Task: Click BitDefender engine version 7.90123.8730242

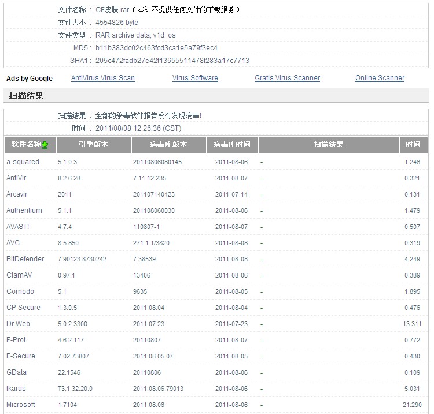Action: coord(82,259)
